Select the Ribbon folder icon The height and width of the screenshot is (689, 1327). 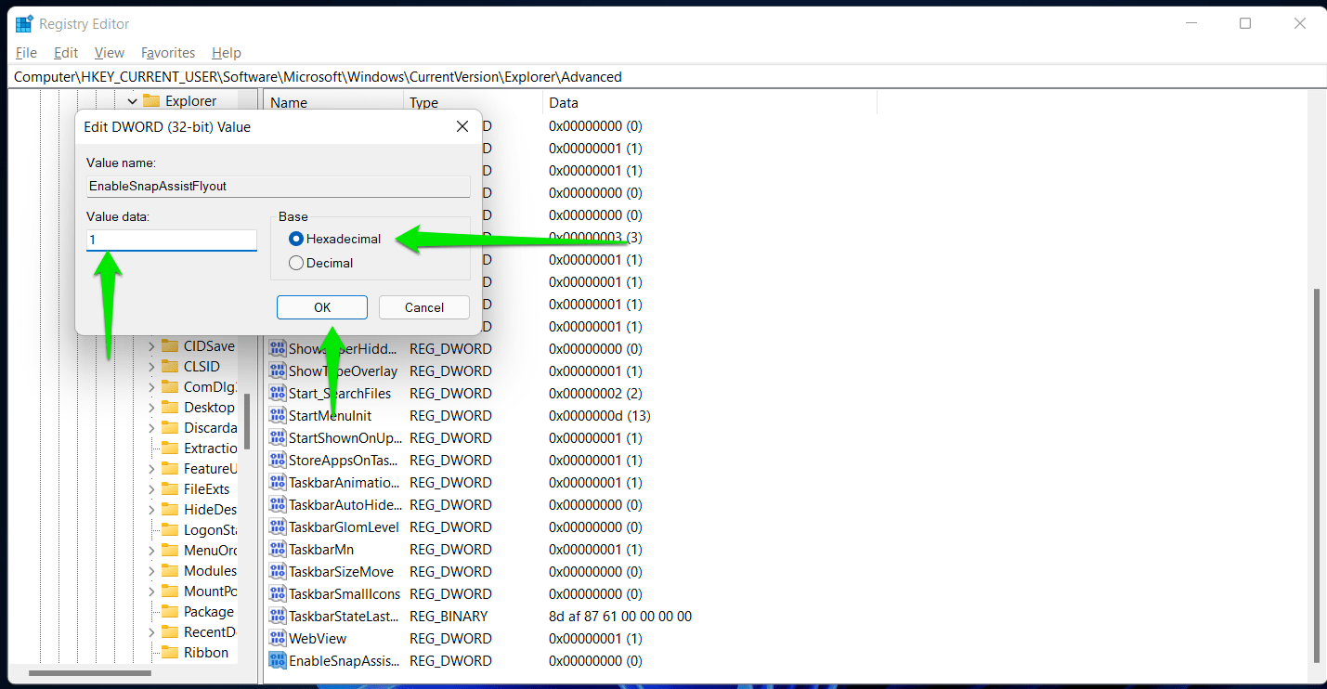click(x=169, y=653)
